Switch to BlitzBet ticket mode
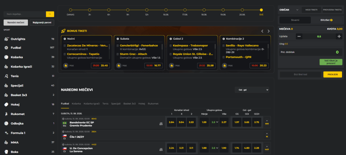This screenshot has width=346, height=155. click(x=326, y=20)
